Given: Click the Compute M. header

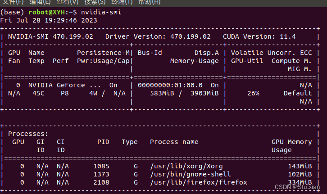Looking at the screenshot, I should [291, 61].
